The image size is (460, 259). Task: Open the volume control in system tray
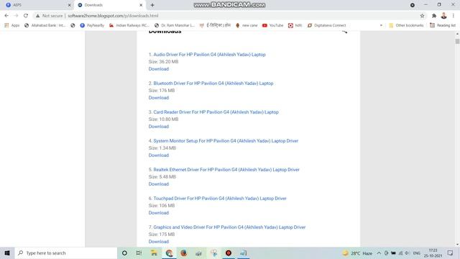(x=407, y=253)
